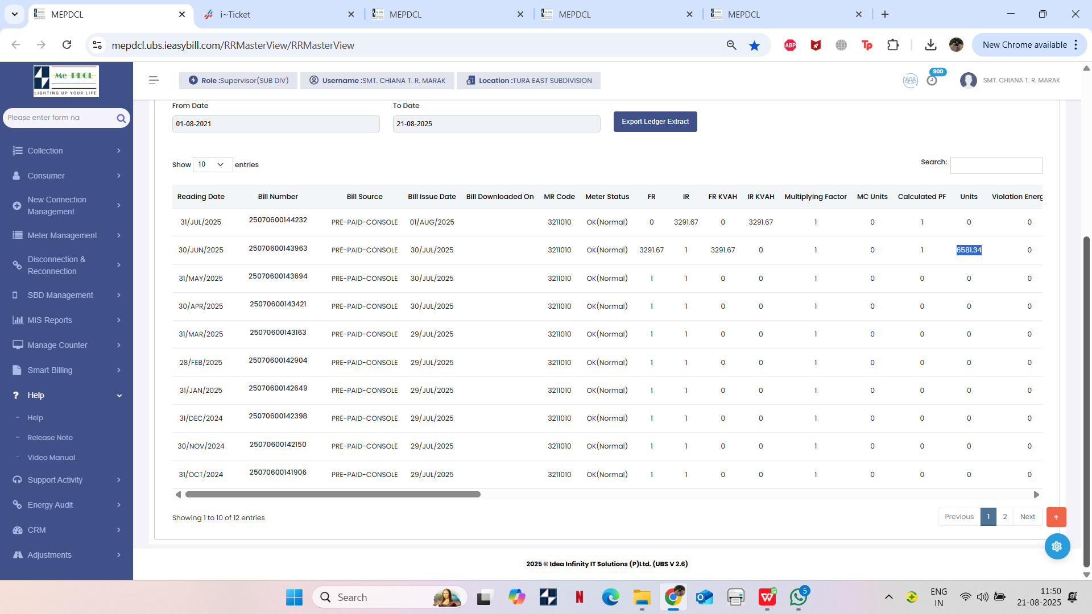Click the table Search input field

point(996,165)
